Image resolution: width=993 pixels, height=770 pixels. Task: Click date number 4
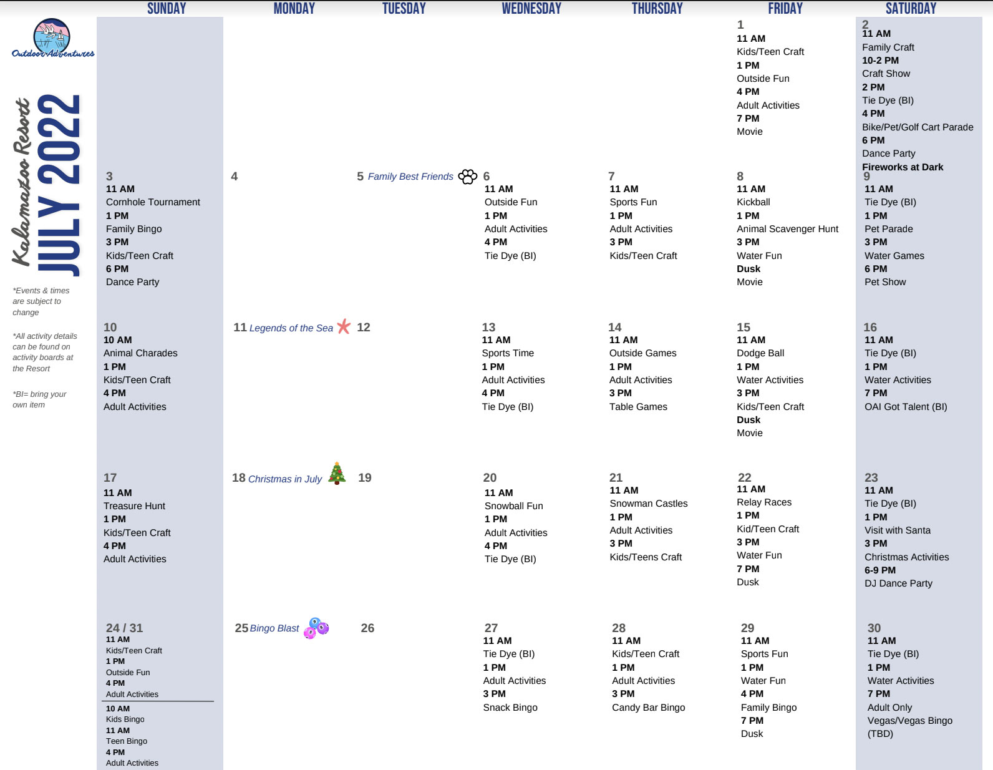234,177
